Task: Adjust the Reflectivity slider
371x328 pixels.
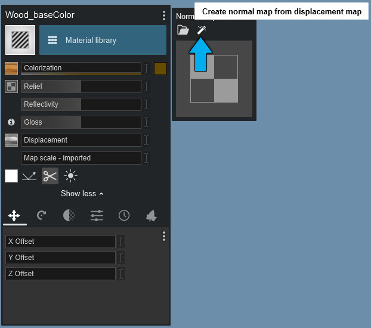Action: (81, 104)
